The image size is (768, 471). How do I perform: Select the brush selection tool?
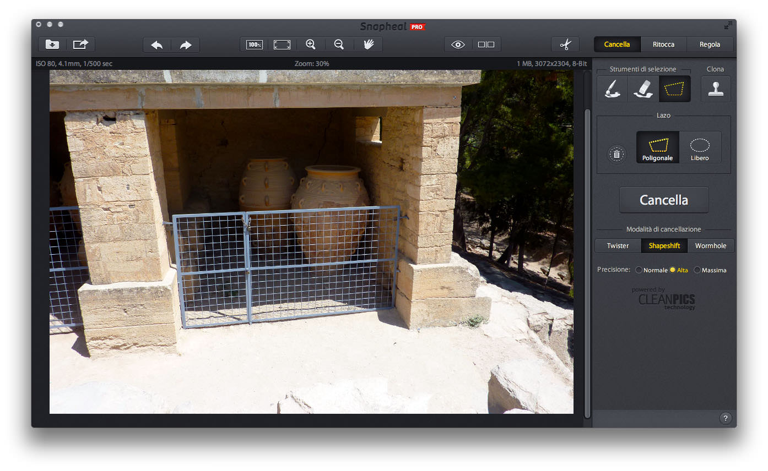pyautogui.click(x=613, y=89)
